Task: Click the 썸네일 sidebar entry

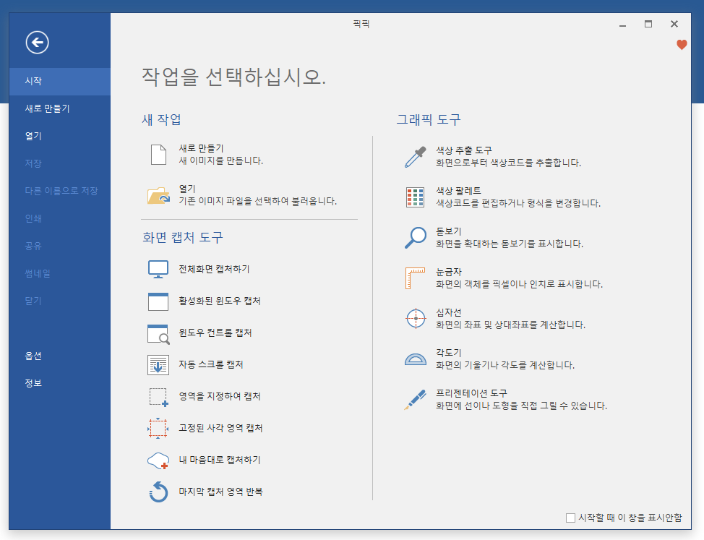Action: 60,273
